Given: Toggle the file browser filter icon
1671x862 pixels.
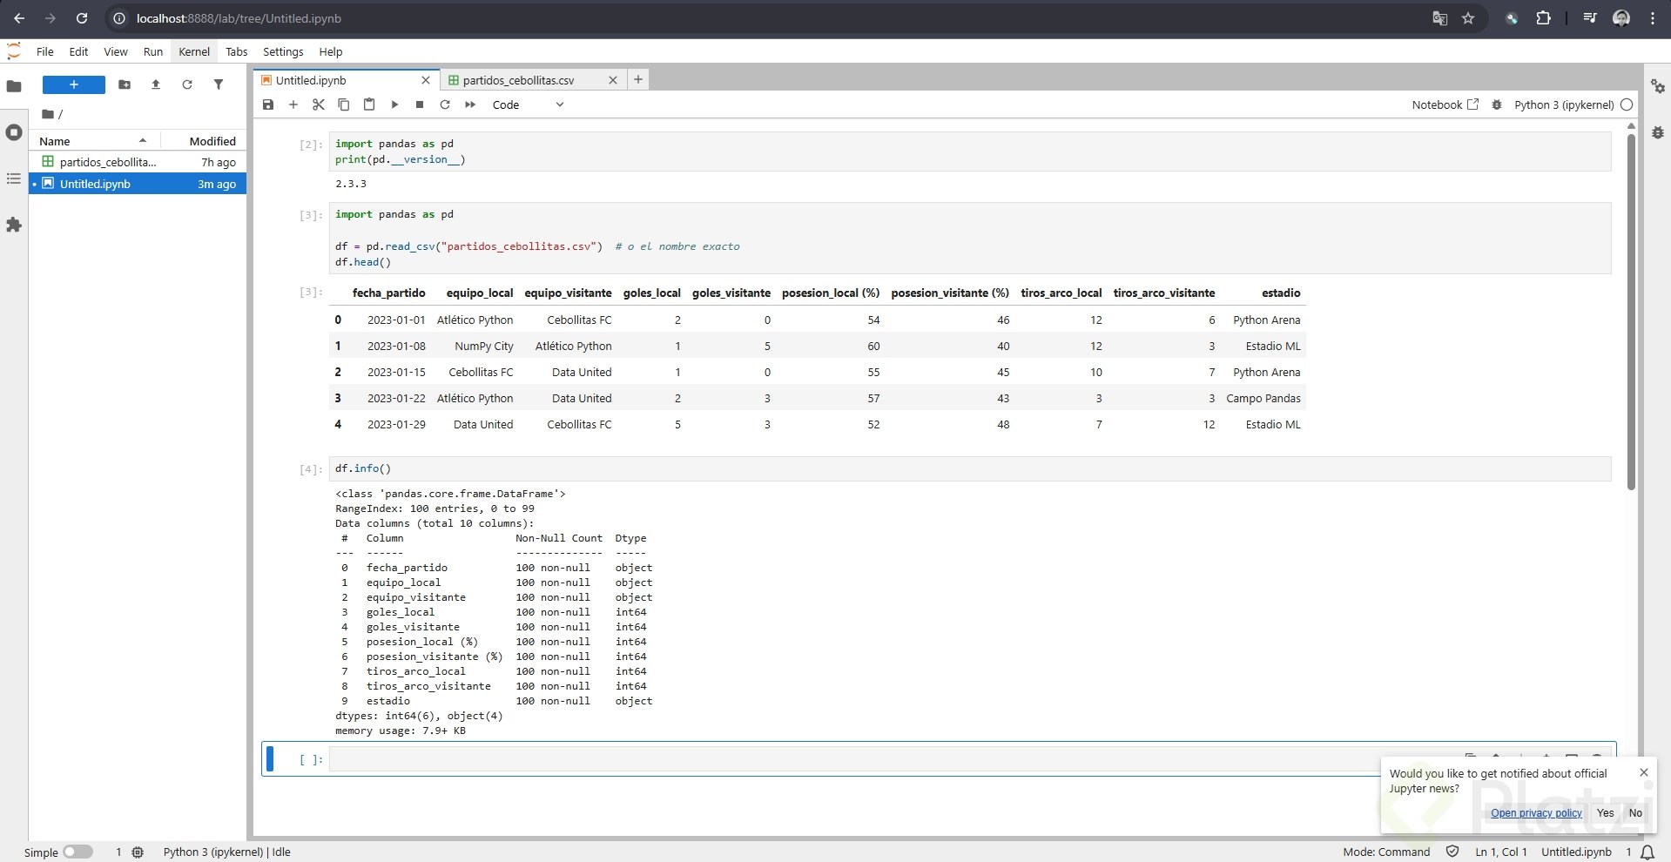Looking at the screenshot, I should point(219,84).
